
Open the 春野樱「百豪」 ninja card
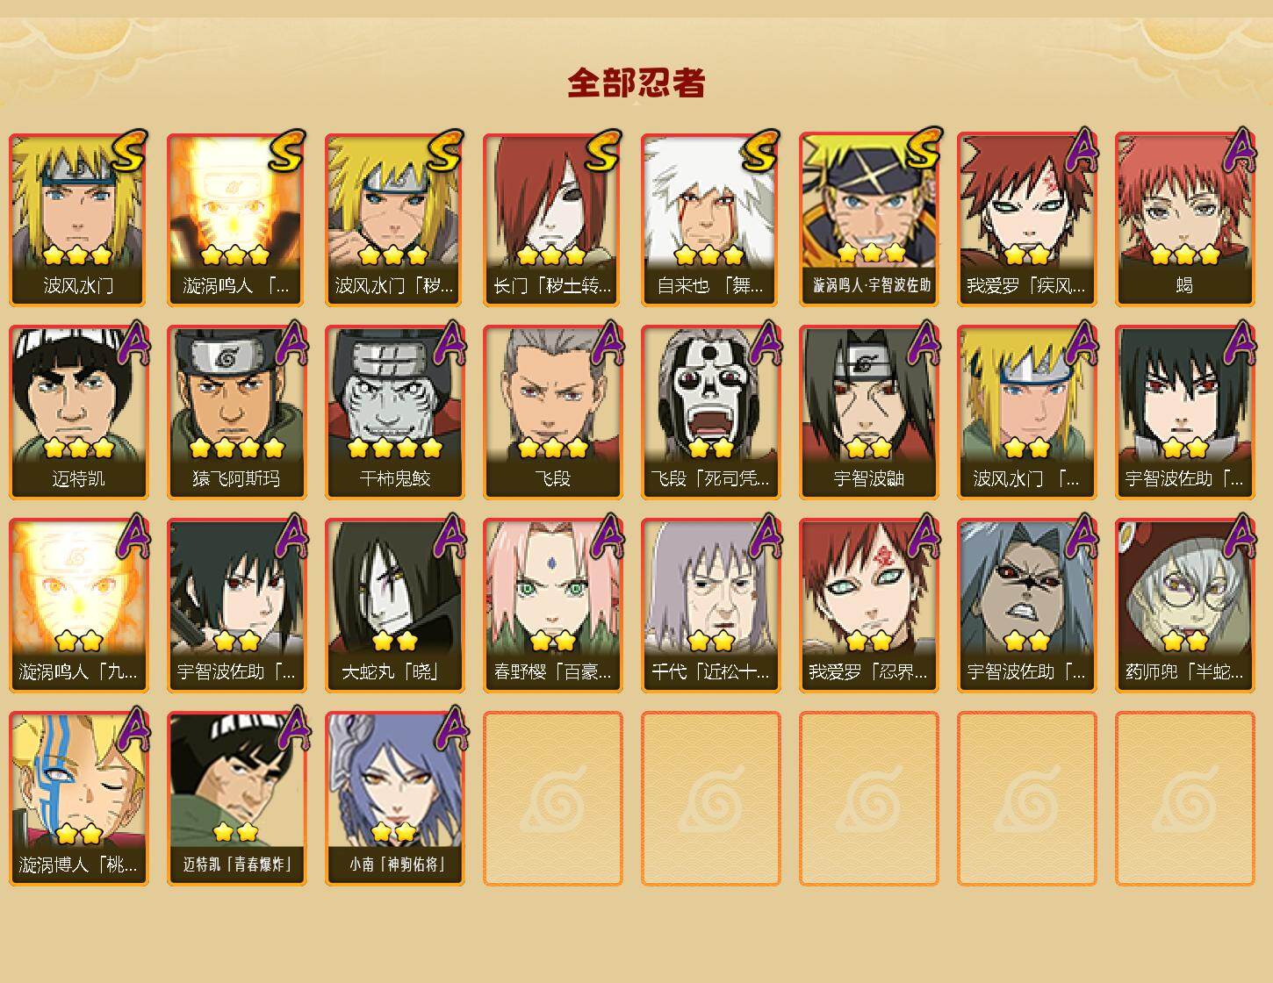[x=552, y=606]
